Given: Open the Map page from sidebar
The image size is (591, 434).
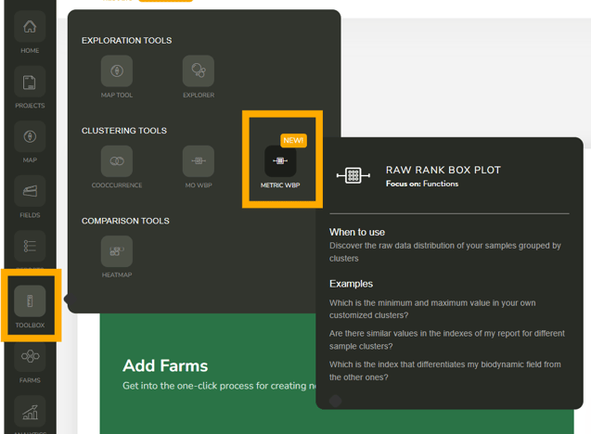Looking at the screenshot, I should click(30, 142).
